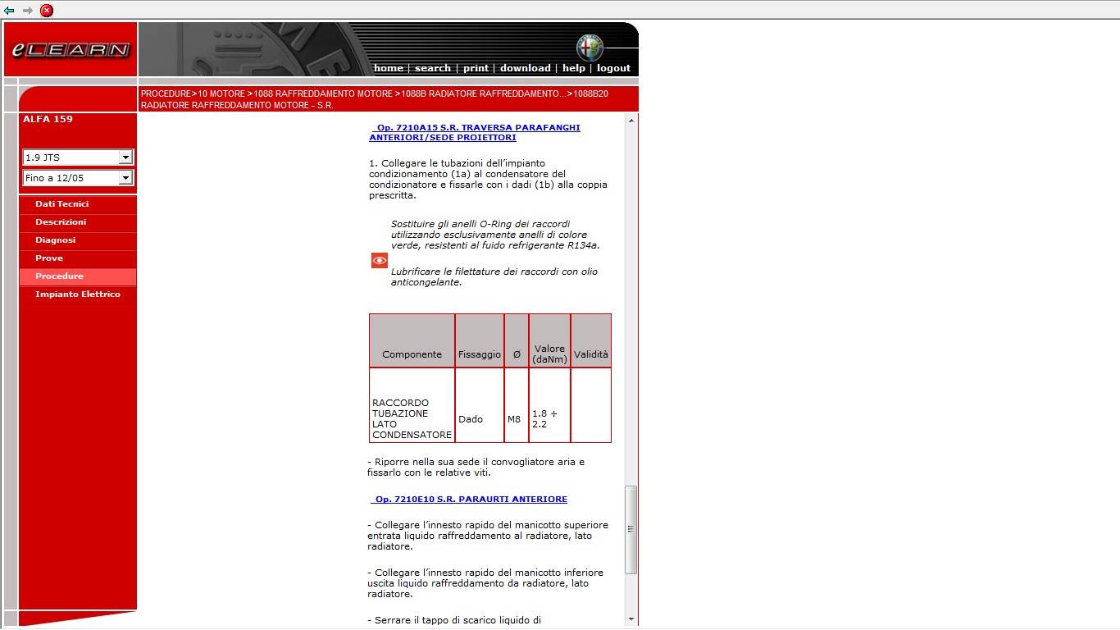
Task: Select the highlighted Procedure sidebar item
Action: 78,276
